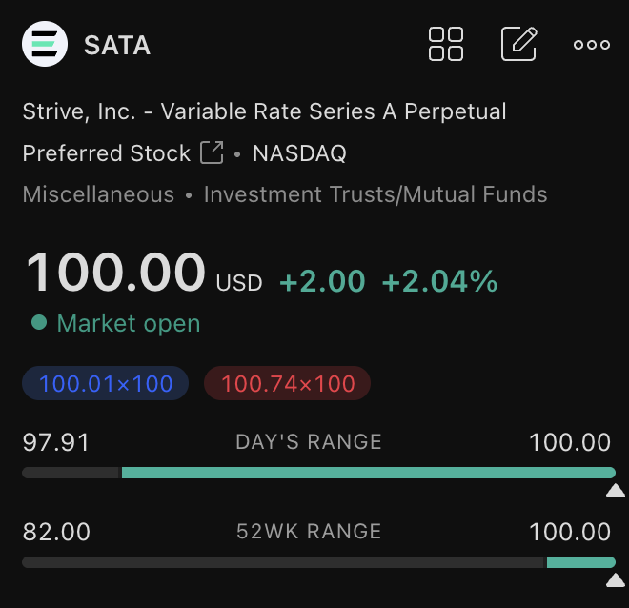
Task: Click the 52WK Range progress bar
Action: click(318, 562)
